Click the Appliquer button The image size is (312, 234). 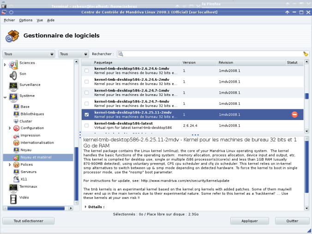click(x=249, y=221)
